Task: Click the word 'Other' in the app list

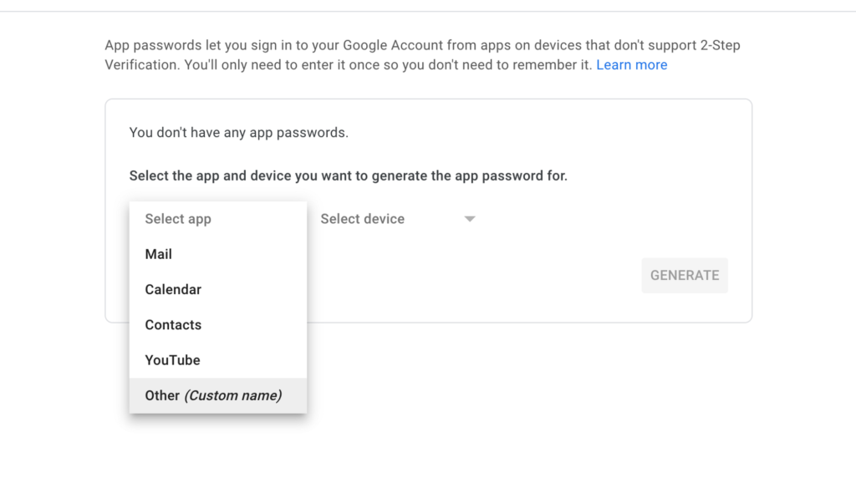Action: tap(162, 395)
